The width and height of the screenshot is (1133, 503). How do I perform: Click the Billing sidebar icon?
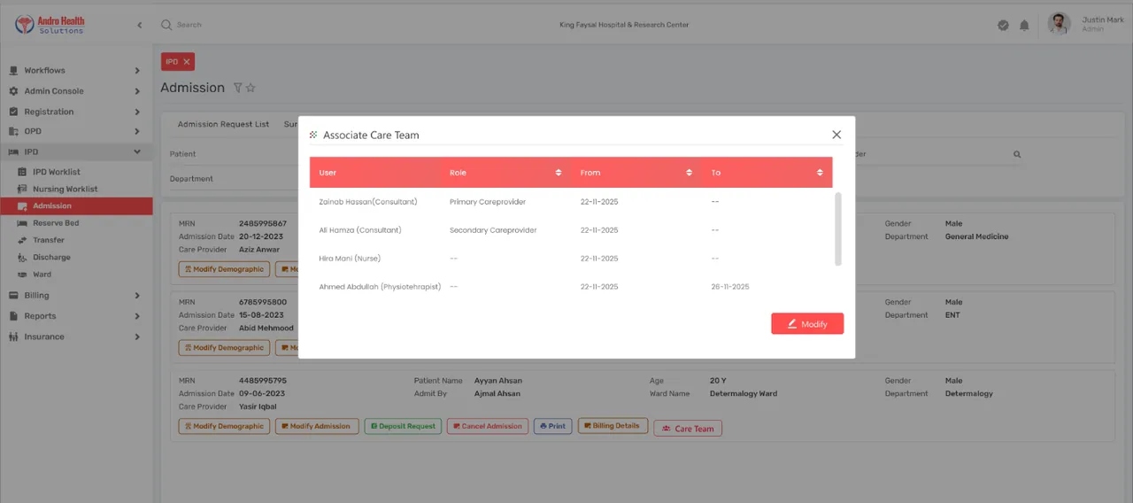pos(13,296)
